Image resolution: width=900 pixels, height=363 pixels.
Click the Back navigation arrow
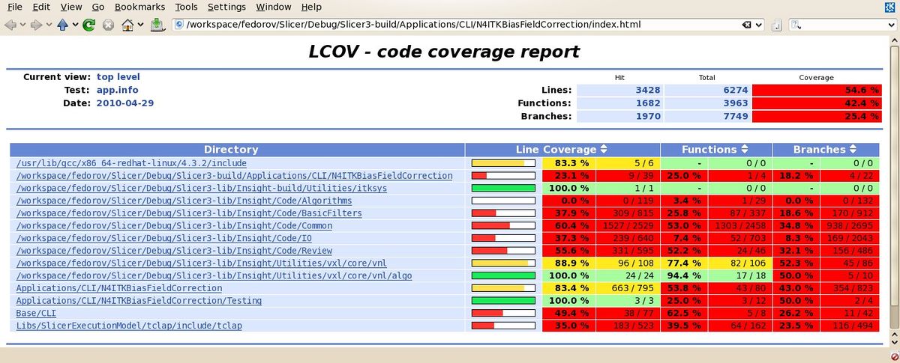(10, 25)
